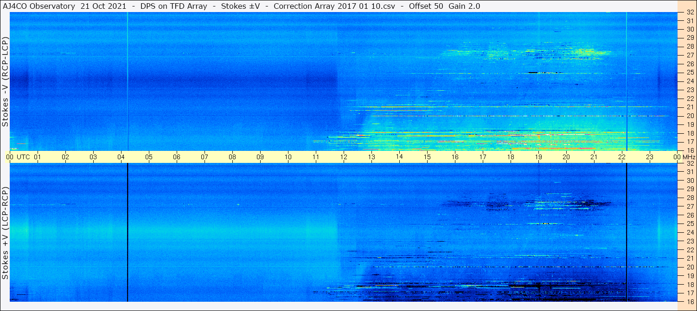Select the 01 hour tick on time axis
This screenshot has height=311, width=697.
click(x=38, y=157)
